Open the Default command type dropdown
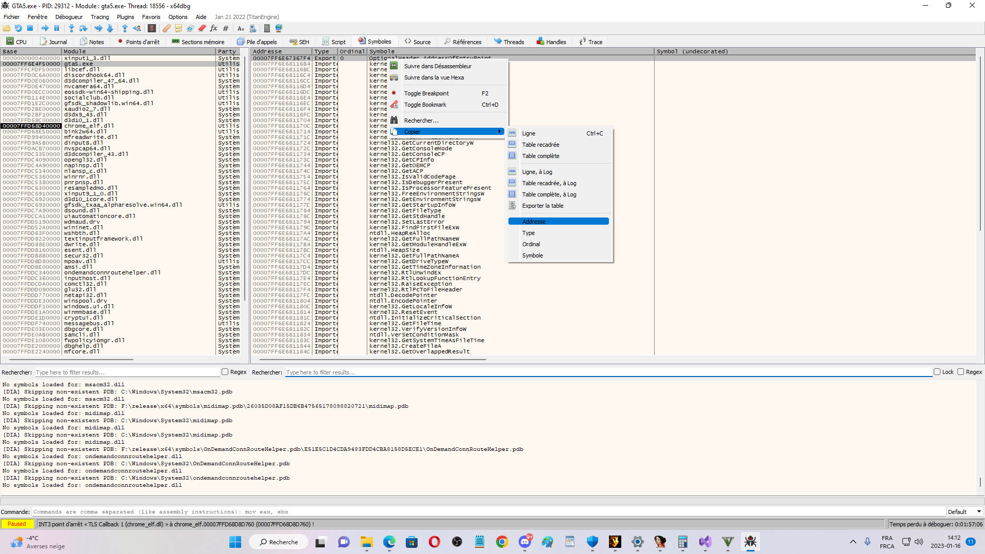Image resolution: width=985 pixels, height=554 pixels. (x=964, y=511)
